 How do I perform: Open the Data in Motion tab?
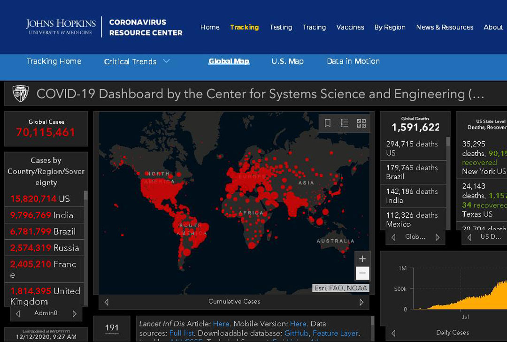click(353, 61)
